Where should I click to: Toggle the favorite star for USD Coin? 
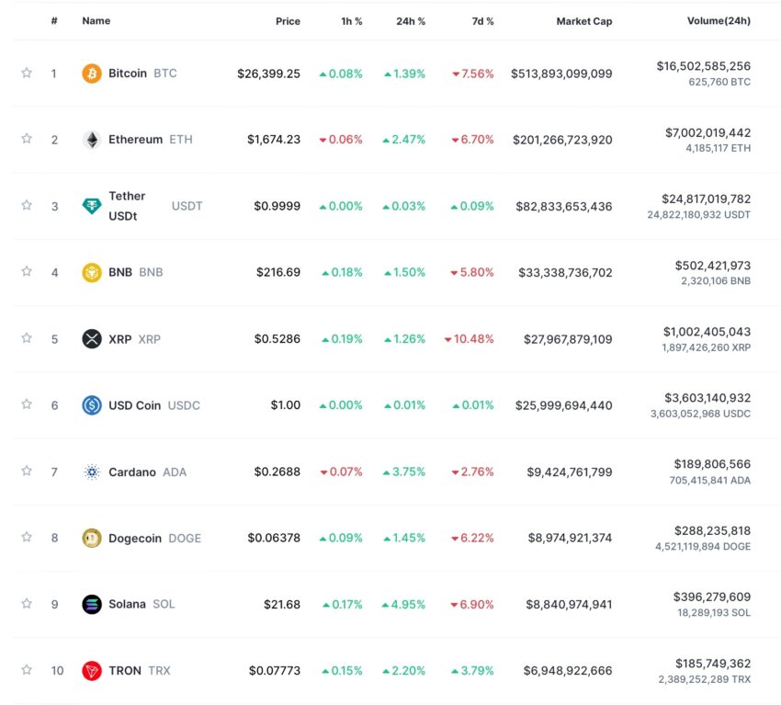click(x=27, y=404)
